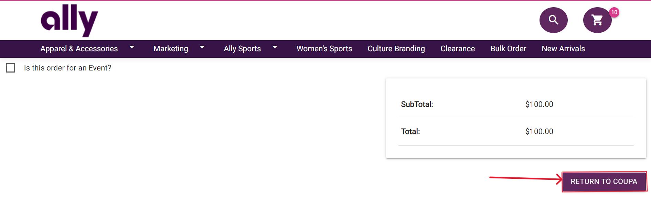Expand the Ally Sports dropdown arrow

(x=275, y=47)
